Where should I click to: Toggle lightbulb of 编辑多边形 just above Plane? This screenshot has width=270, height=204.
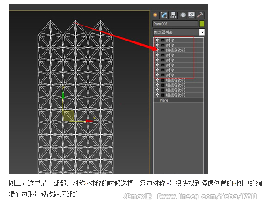[x=157, y=95]
